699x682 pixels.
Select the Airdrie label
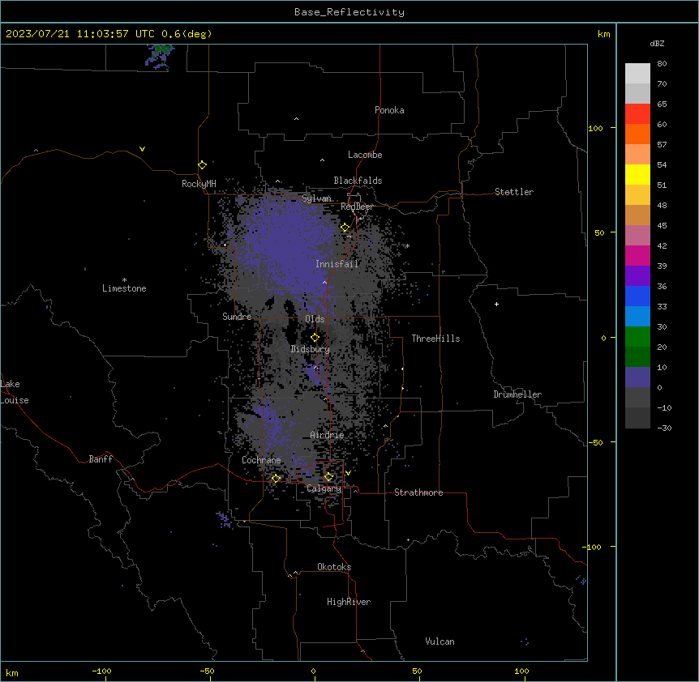pos(328,435)
